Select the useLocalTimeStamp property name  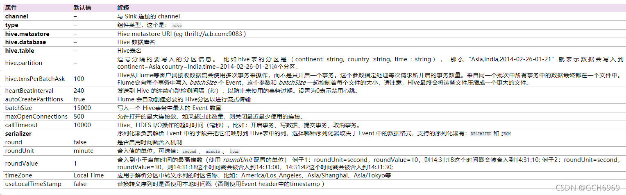[x=33, y=184]
